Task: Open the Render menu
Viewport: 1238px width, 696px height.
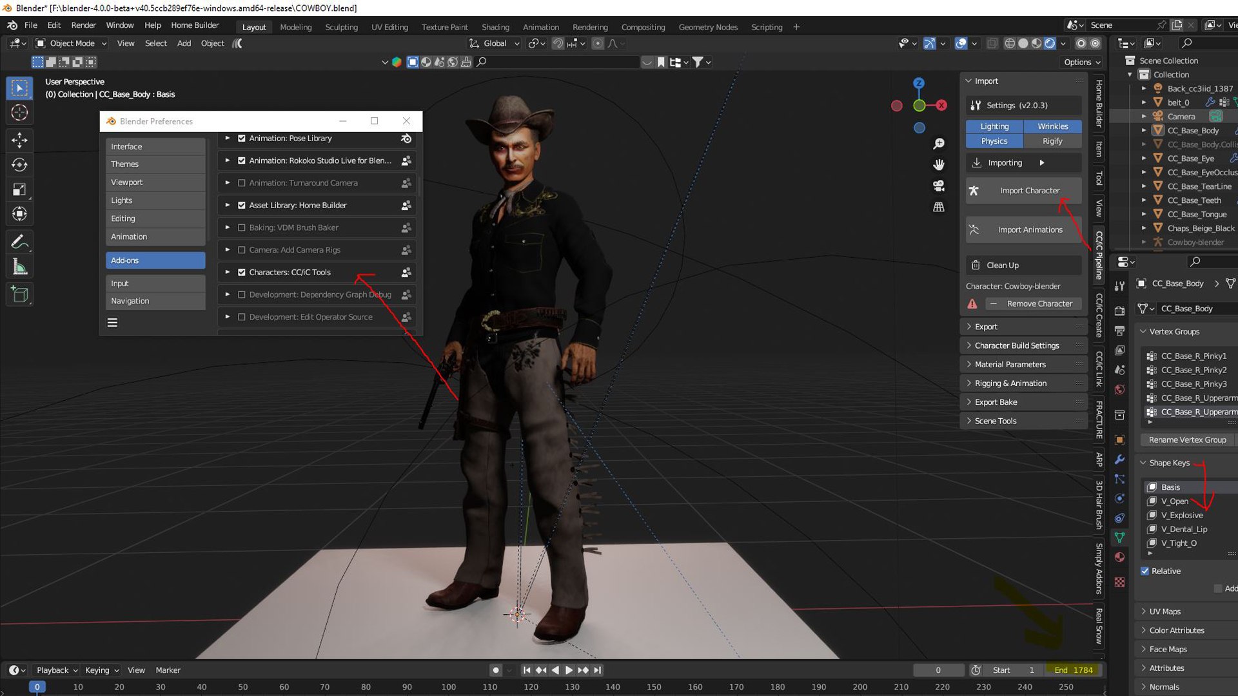Action: pos(83,25)
